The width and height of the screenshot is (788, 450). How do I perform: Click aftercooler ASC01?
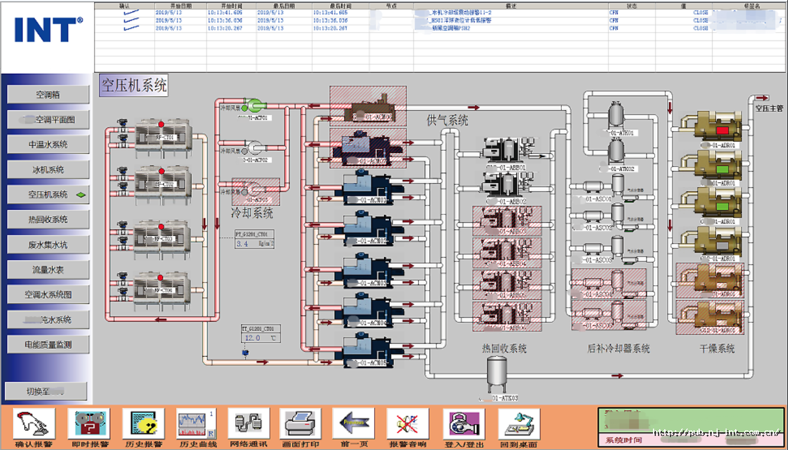tap(605, 187)
